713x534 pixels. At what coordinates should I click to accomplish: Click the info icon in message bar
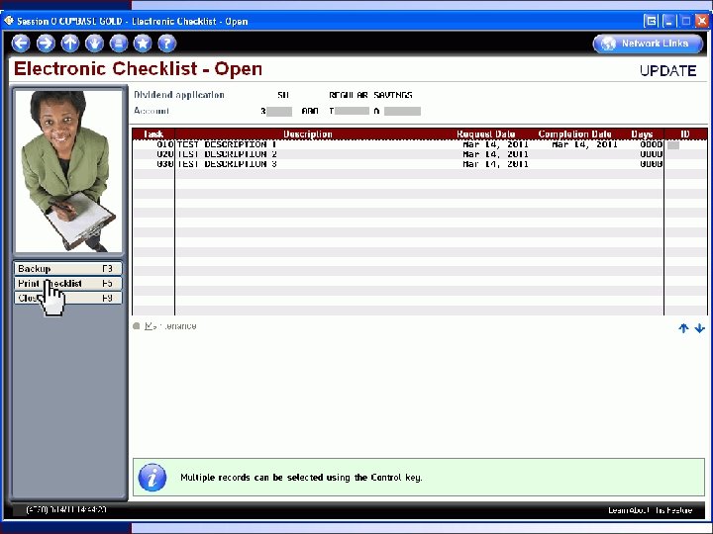click(x=153, y=478)
